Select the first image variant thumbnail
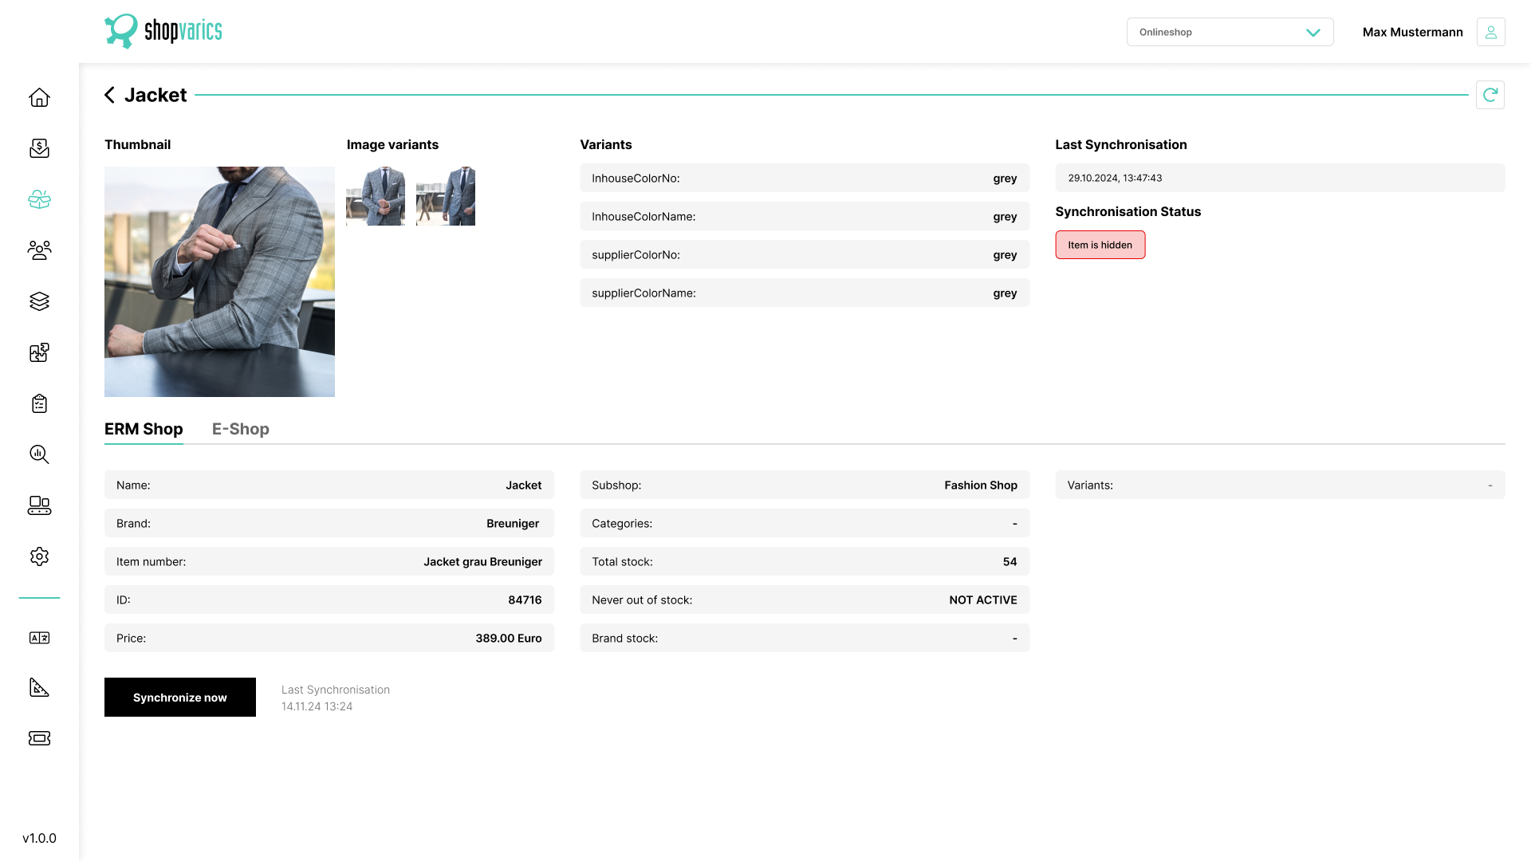1531x861 pixels. (x=376, y=196)
